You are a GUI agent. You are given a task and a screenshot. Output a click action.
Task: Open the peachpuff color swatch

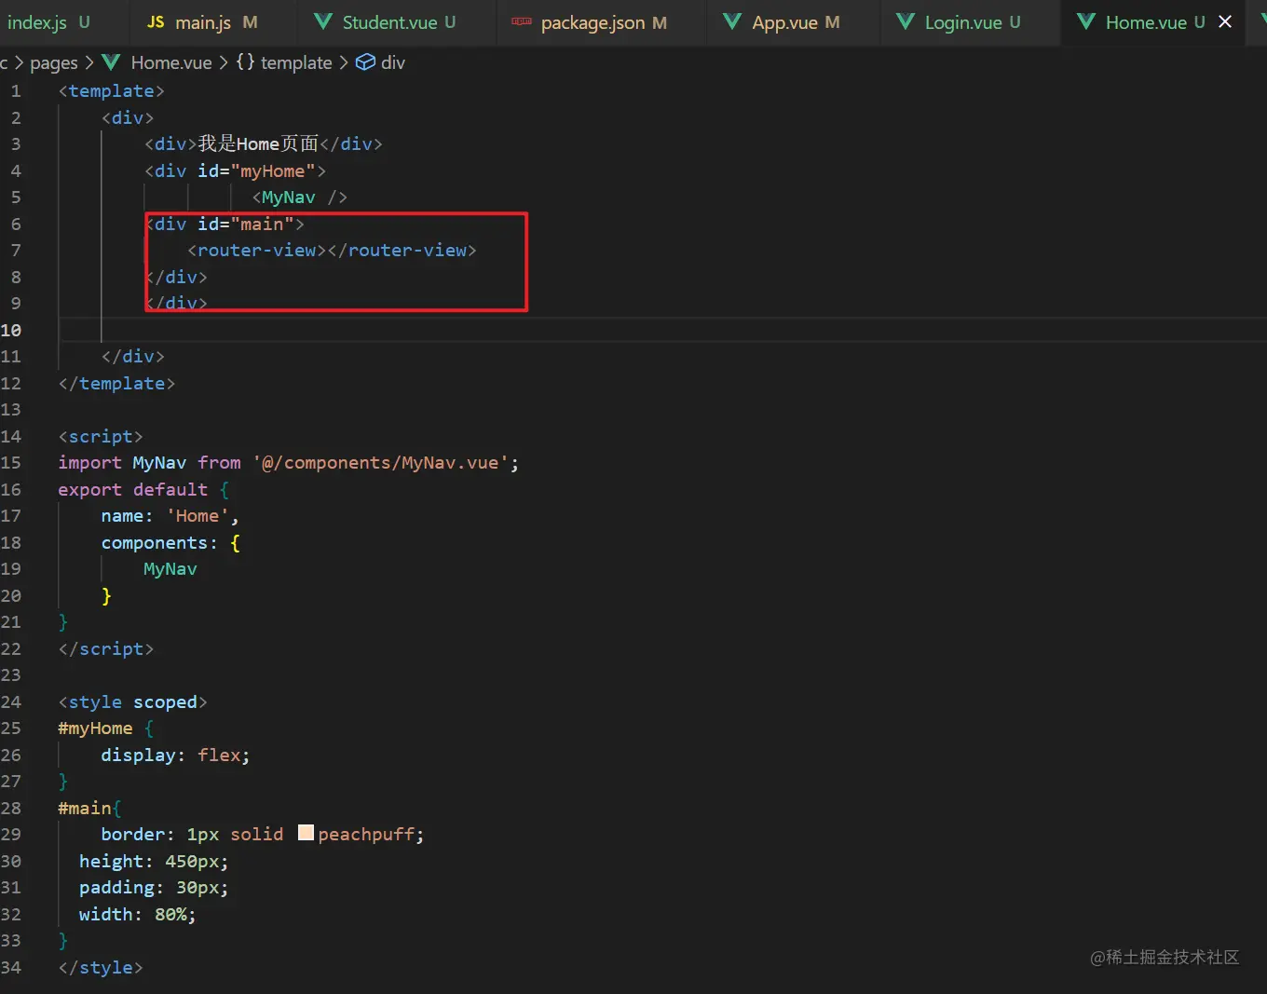[x=306, y=833]
